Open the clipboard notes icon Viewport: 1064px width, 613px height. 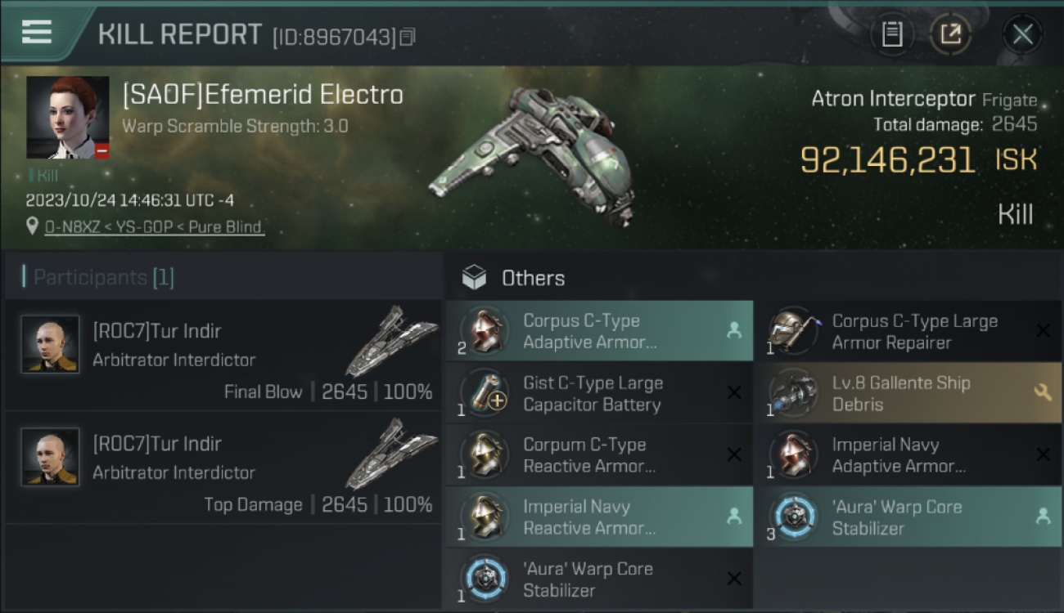892,34
